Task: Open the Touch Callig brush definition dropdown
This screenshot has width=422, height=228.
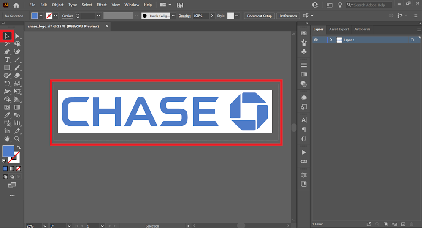Action: tap(173, 16)
